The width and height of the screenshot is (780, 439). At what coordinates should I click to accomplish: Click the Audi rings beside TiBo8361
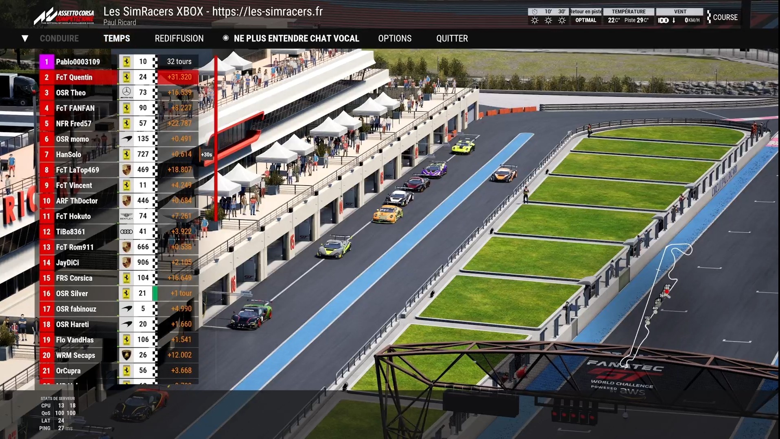coord(127,231)
